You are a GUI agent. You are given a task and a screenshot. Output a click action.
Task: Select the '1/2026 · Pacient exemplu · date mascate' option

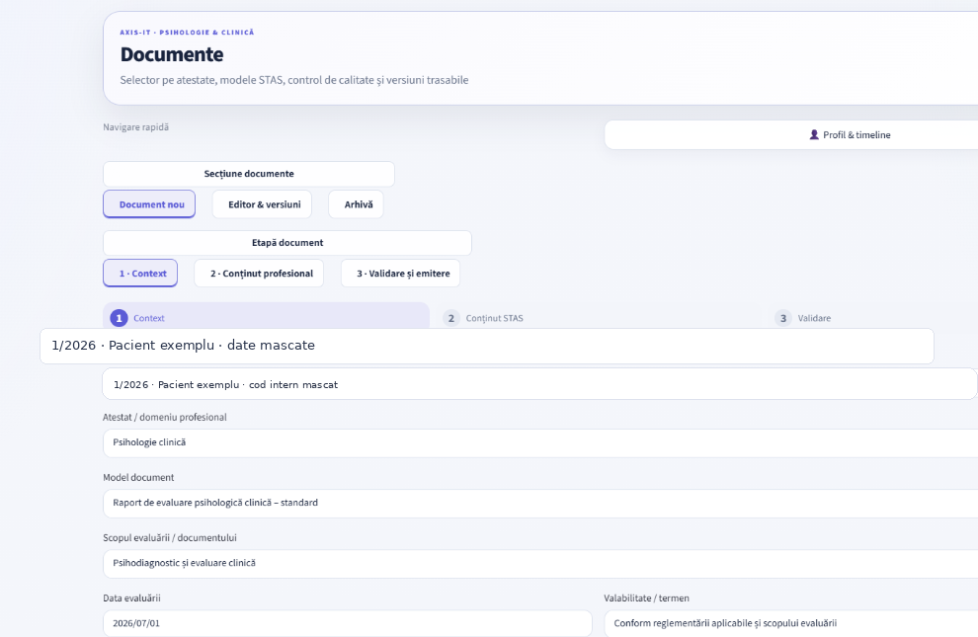pos(487,346)
